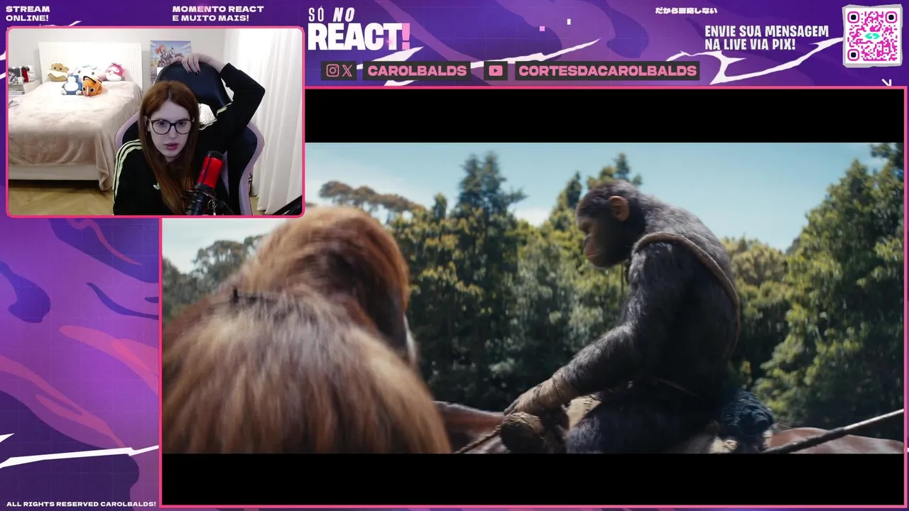Click the STREAM ONLINE! label
Viewport: 909px width, 511px height.
click(x=28, y=13)
